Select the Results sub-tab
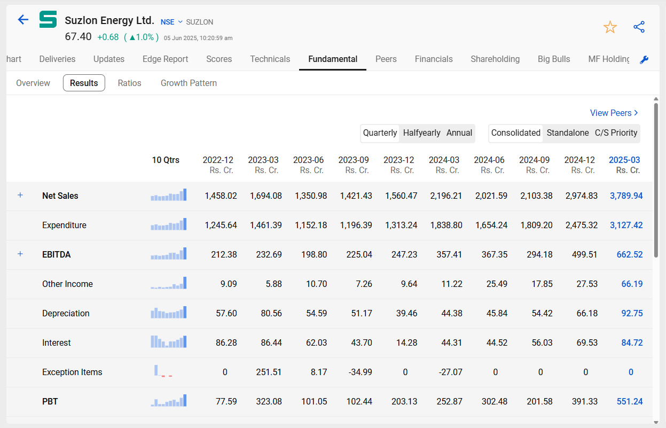Screen dimensions: 666x428 coord(84,83)
